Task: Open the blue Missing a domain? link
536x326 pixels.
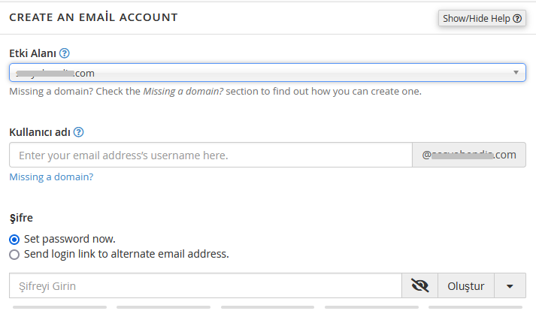Action: pyautogui.click(x=51, y=177)
